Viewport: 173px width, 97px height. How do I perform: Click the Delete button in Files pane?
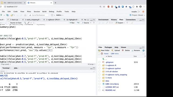pos(126,50)
